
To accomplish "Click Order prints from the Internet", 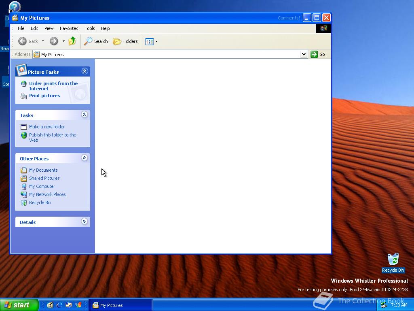I will pyautogui.click(x=53, y=86).
